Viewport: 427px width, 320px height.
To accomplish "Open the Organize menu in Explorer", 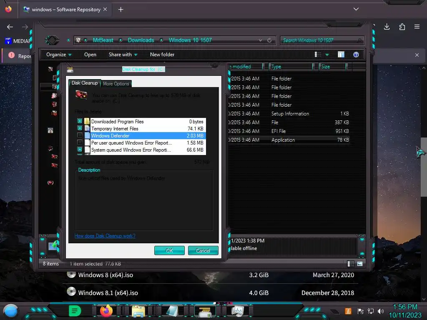I will point(59,55).
